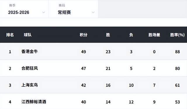The height and width of the screenshot is (109, 187).
Task: Click 16 wins for 上海玄鸟
Action: click(108, 85)
